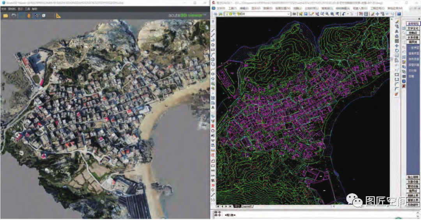Click the pan cross-arrows icon in CASS top toolbar
The height and width of the screenshot is (220, 421).
tap(377, 14)
